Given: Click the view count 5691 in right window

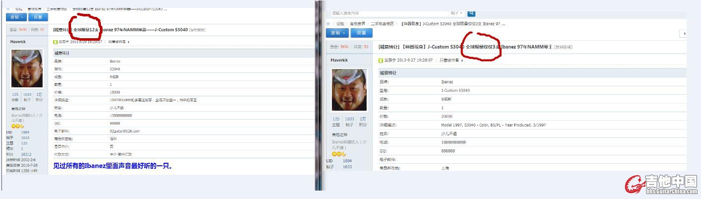Looking at the screenshot, I should (345, 47).
